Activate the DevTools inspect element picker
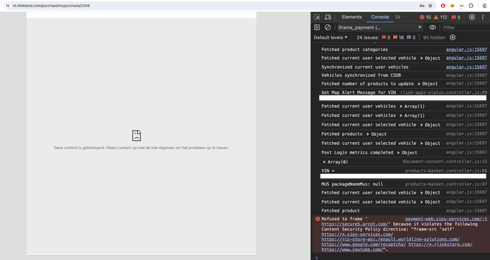This screenshot has height=260, width=490. point(317,17)
